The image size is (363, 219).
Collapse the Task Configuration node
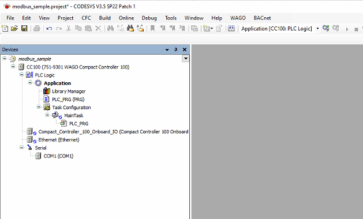point(39,107)
